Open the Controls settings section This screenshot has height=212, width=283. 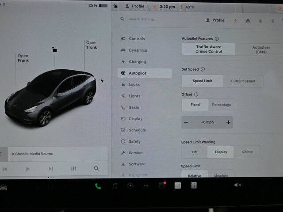[145, 39]
